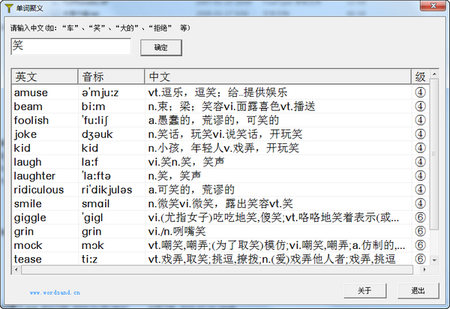The height and width of the screenshot is (309, 450).
Task: Select the word beam
Action: (28, 106)
